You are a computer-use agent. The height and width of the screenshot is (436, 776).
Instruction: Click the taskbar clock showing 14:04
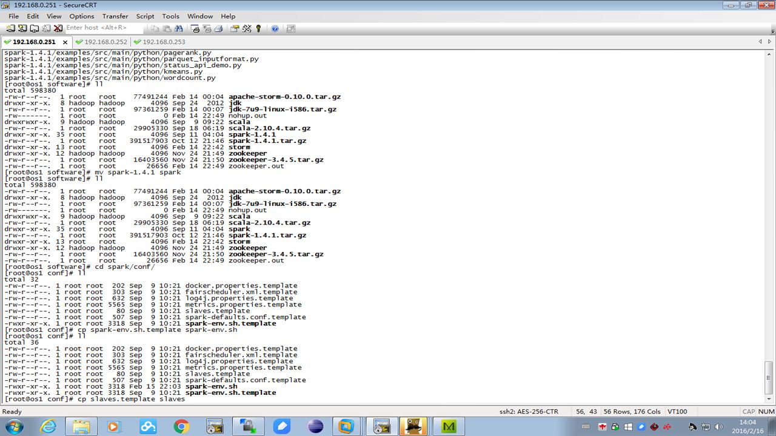pos(748,426)
